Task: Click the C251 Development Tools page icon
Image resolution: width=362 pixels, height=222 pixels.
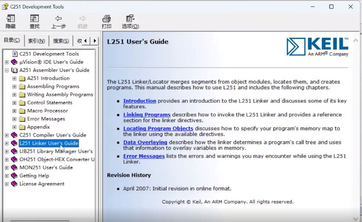Action: [x=15, y=54]
